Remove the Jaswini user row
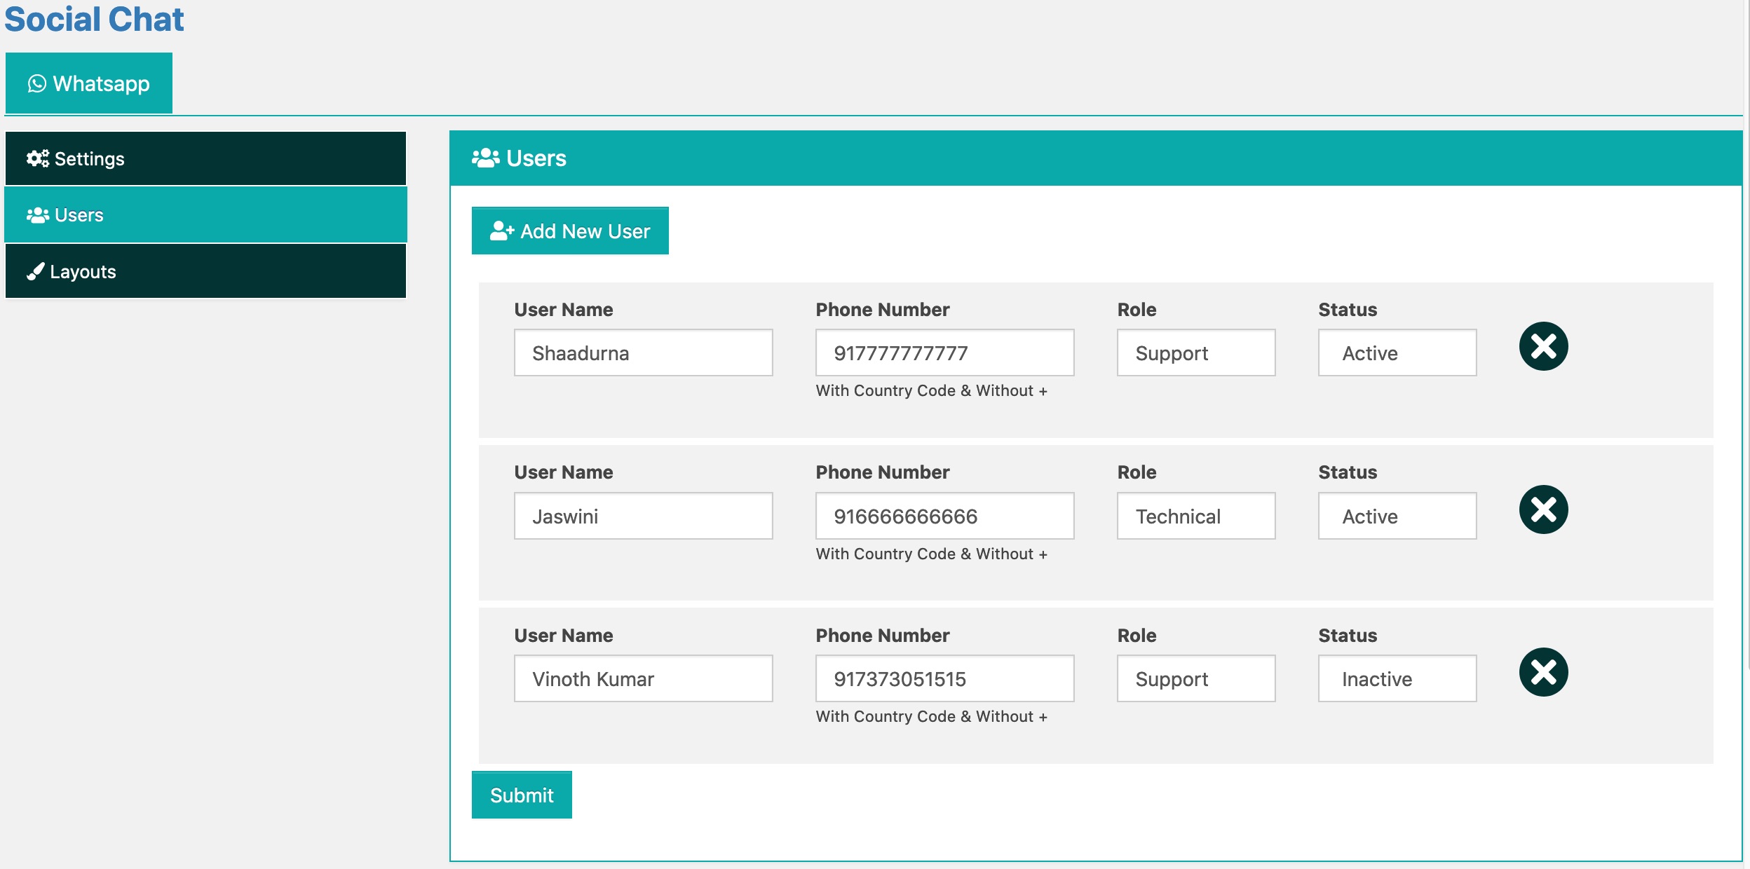 coord(1543,509)
